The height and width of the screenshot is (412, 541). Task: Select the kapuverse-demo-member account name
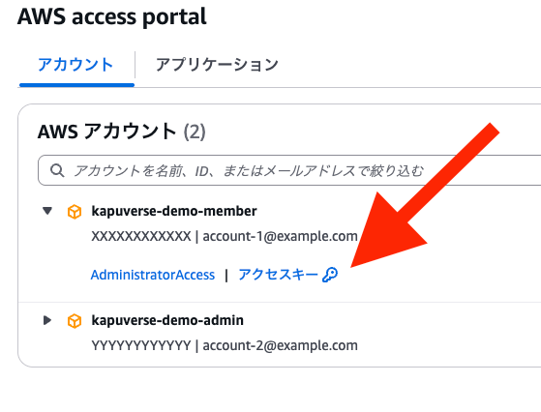(174, 211)
